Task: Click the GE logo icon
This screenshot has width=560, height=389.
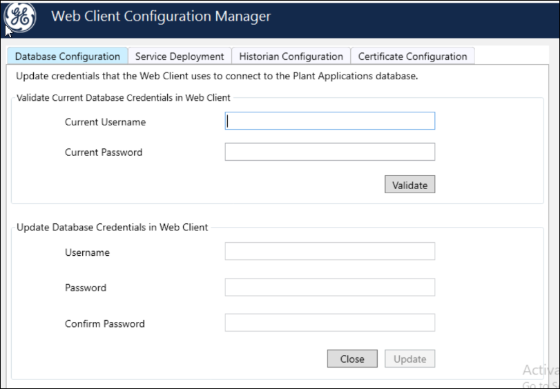Action: pyautogui.click(x=20, y=17)
